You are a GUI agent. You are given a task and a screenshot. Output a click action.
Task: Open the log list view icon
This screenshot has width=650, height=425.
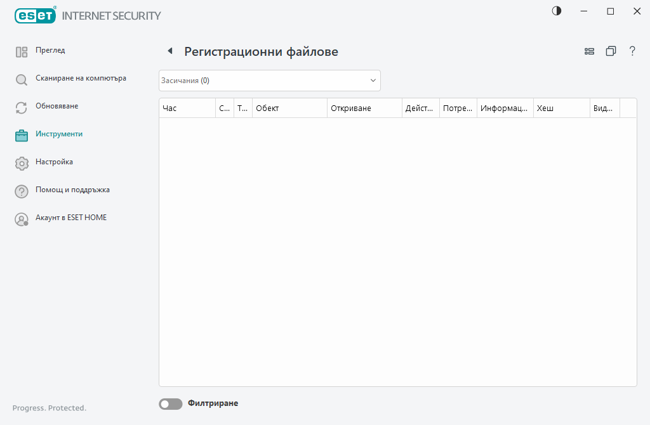click(x=589, y=51)
